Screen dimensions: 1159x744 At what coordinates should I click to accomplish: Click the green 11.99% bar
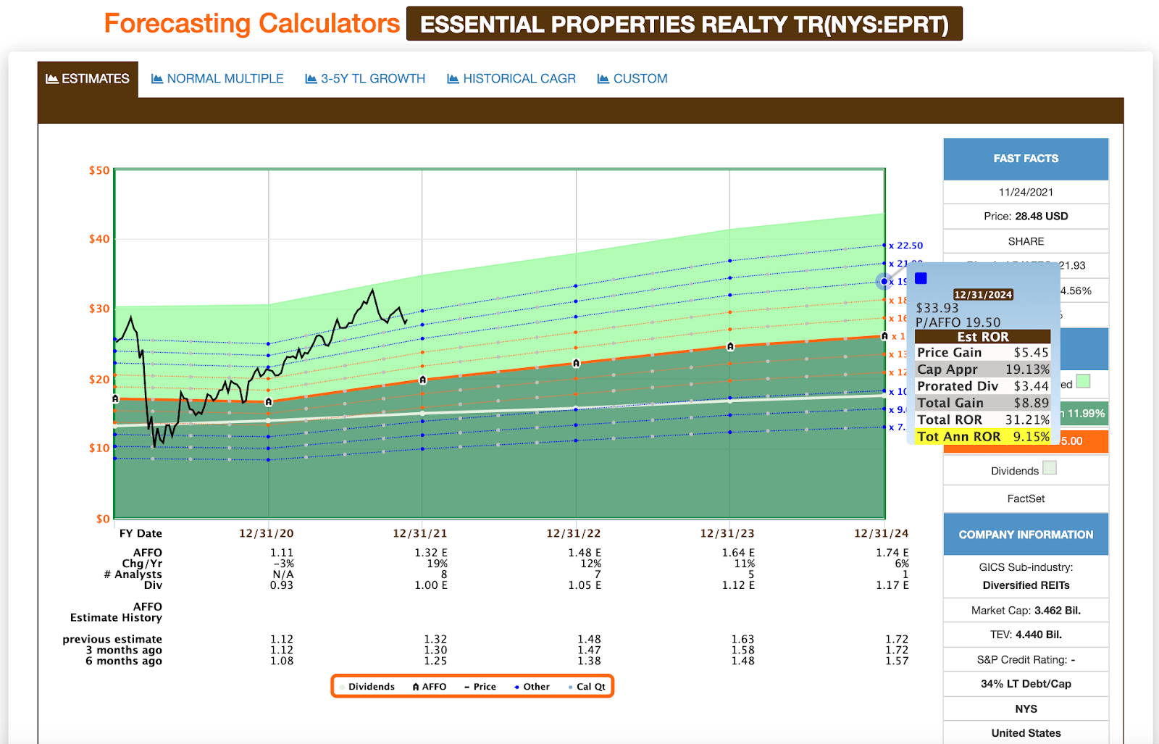point(1084,414)
